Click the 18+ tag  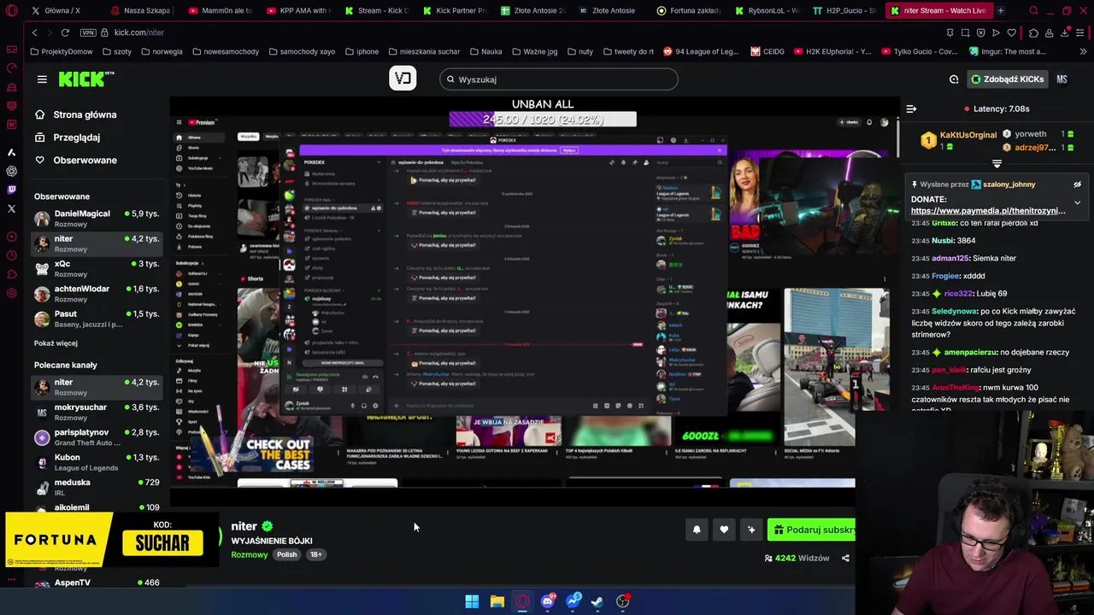coord(315,554)
